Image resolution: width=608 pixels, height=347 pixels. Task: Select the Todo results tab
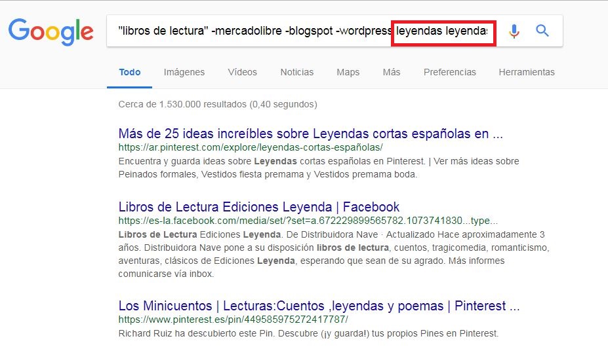pyautogui.click(x=129, y=72)
